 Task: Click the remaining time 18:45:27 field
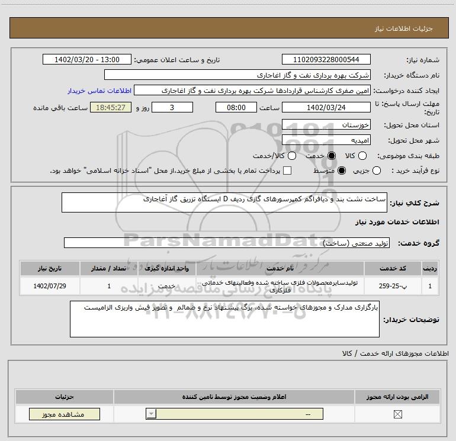(x=111, y=107)
